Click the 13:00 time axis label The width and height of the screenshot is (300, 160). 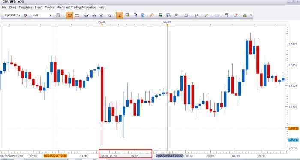point(261,156)
